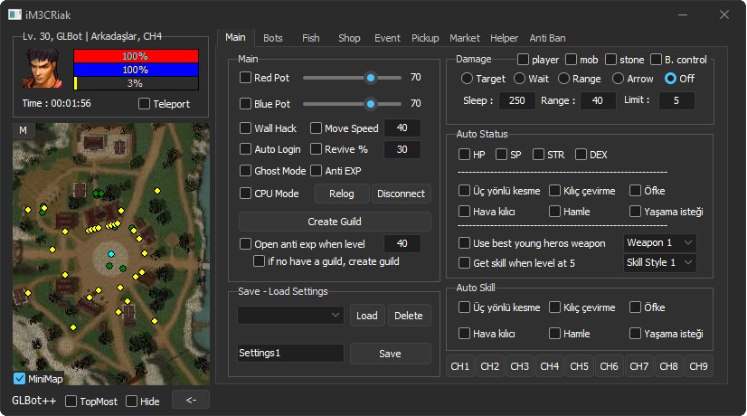Adjust the Red Pot slider handle
Screen dimensions: 747x416
[x=370, y=78]
